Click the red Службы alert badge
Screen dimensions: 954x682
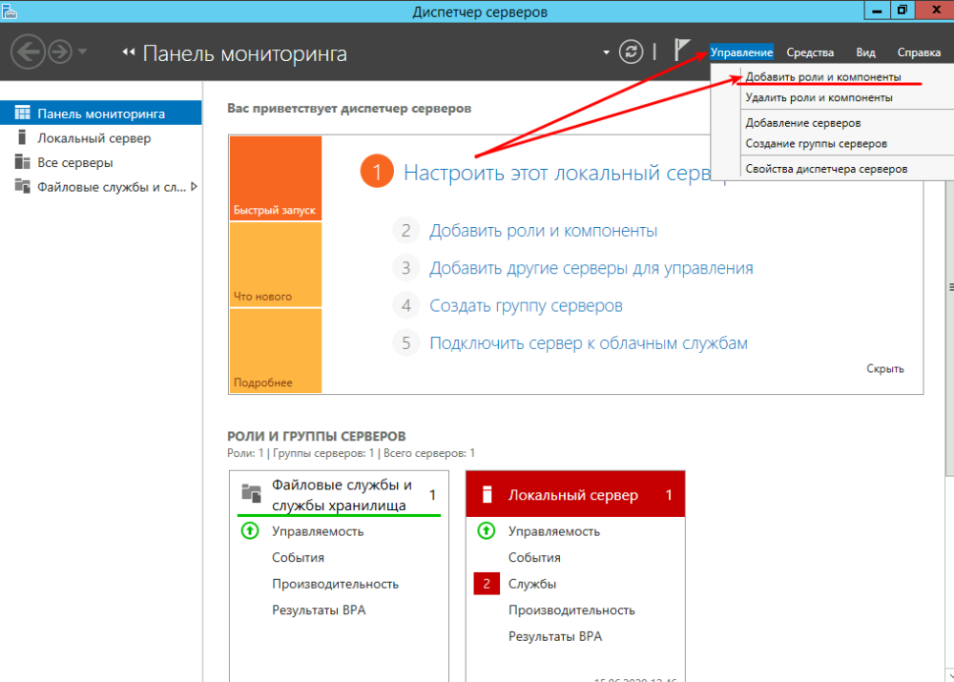(x=487, y=584)
